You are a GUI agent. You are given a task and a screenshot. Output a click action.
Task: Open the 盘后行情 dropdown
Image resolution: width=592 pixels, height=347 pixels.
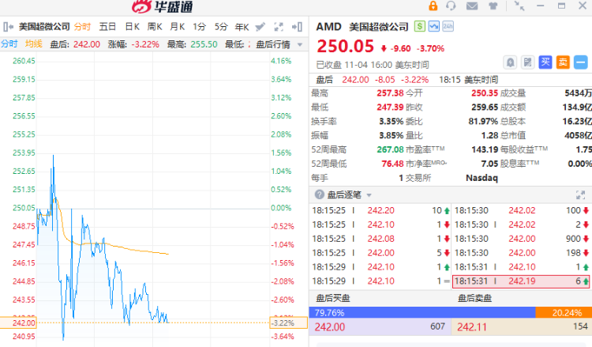click(x=279, y=44)
